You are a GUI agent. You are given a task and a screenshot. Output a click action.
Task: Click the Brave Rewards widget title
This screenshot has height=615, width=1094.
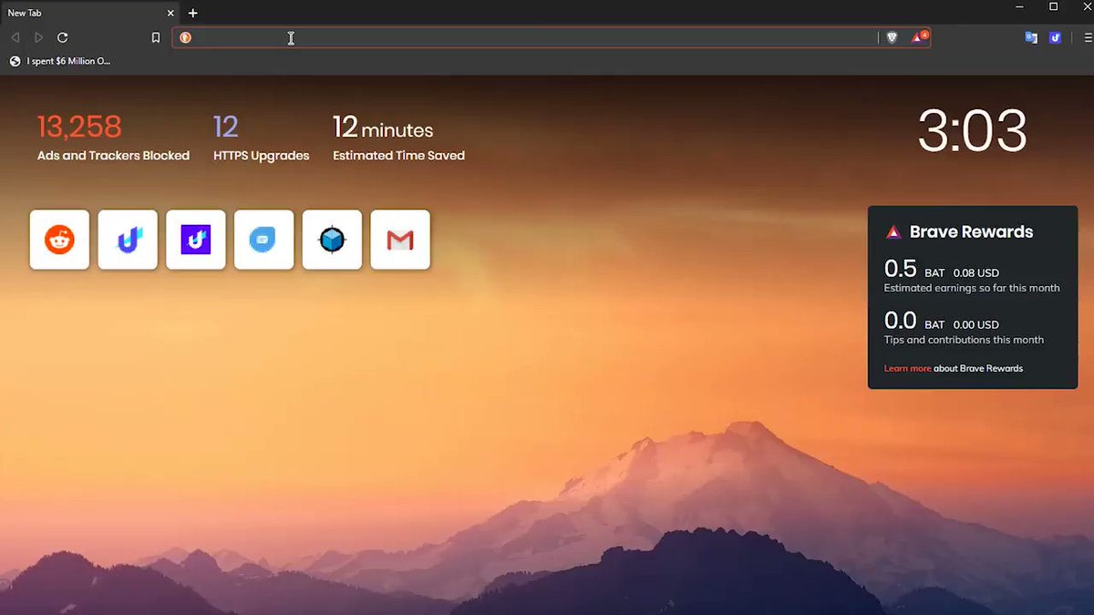(x=971, y=231)
